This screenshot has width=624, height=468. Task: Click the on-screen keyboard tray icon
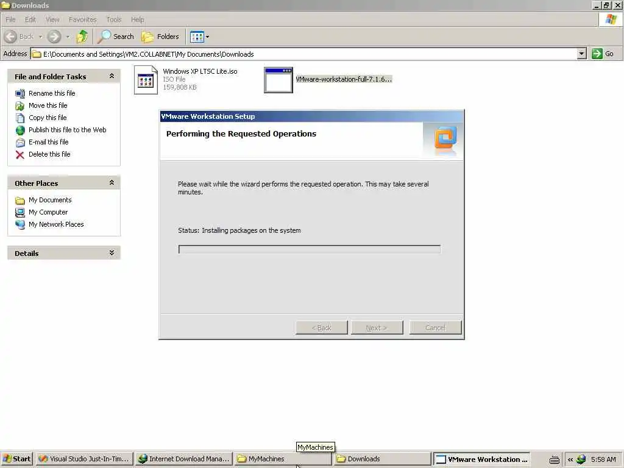click(555, 459)
